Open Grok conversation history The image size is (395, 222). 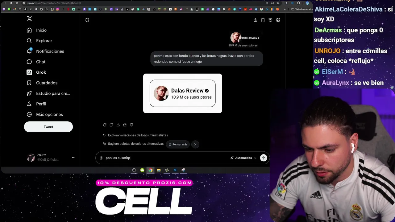point(270,20)
